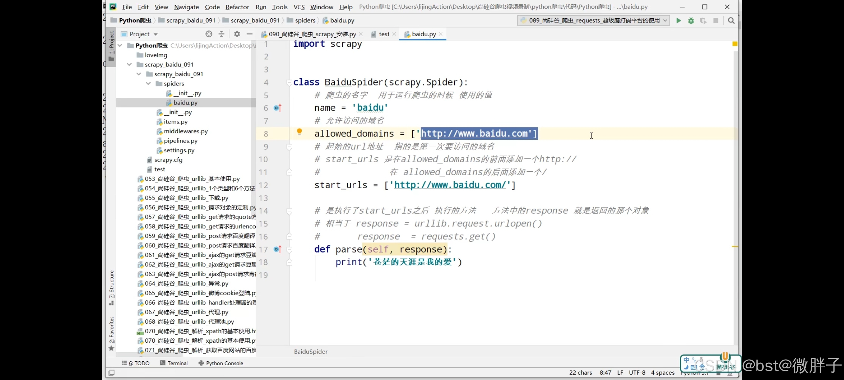
Task: Open the http://www.baidu.com/ link on line 12
Action: 450,185
